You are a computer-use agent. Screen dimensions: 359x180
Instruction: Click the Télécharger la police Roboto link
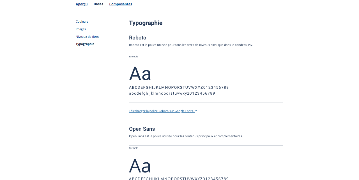[161, 111]
